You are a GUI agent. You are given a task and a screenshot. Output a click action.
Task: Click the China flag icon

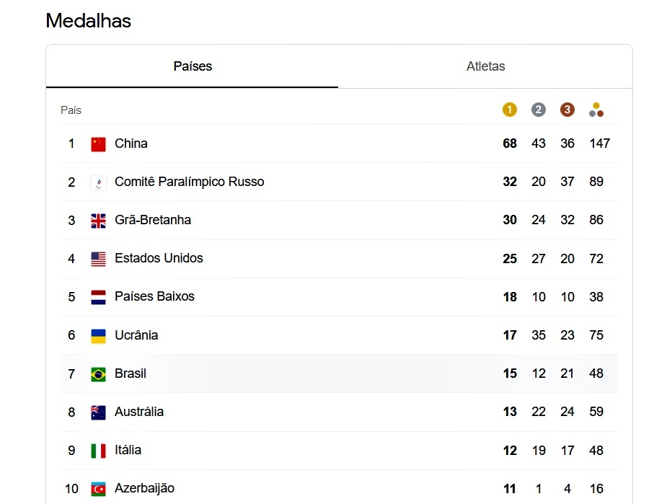[98, 144]
